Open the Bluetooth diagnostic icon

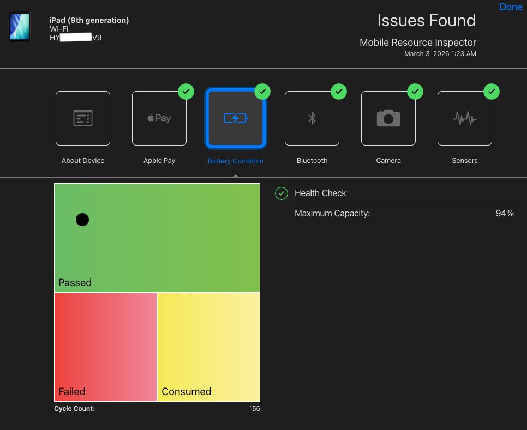[312, 118]
